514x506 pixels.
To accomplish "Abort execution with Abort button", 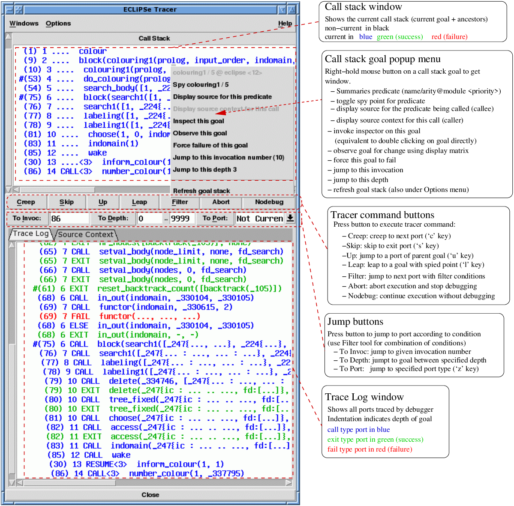I will pos(221,202).
